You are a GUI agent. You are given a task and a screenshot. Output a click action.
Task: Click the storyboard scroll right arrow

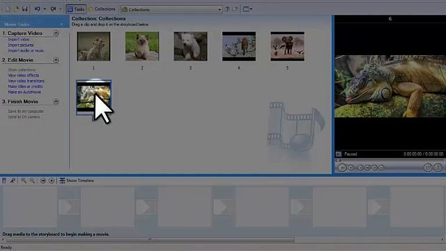(443, 239)
